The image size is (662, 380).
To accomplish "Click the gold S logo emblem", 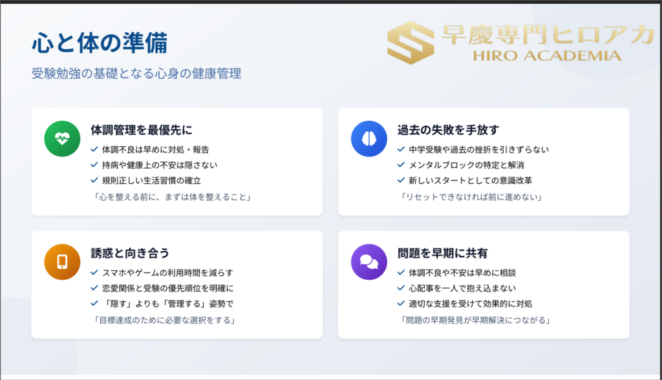I will (411, 45).
